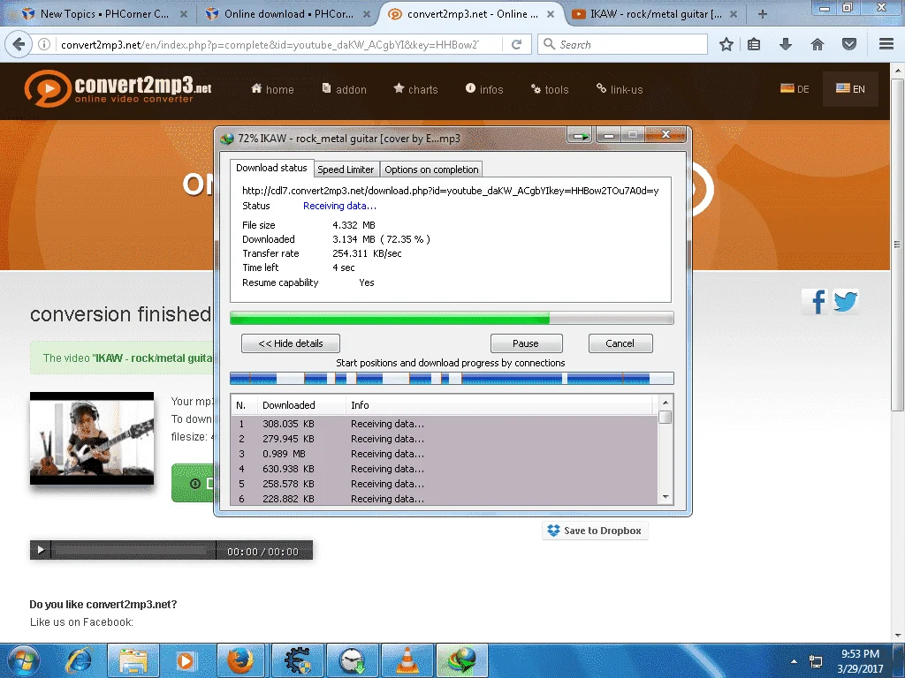
Task: Open the Speed Limiter tab
Action: pos(346,169)
